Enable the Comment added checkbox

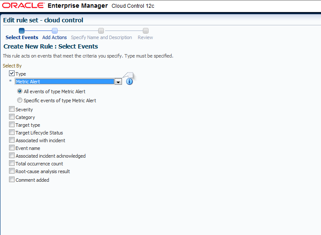click(x=12, y=180)
